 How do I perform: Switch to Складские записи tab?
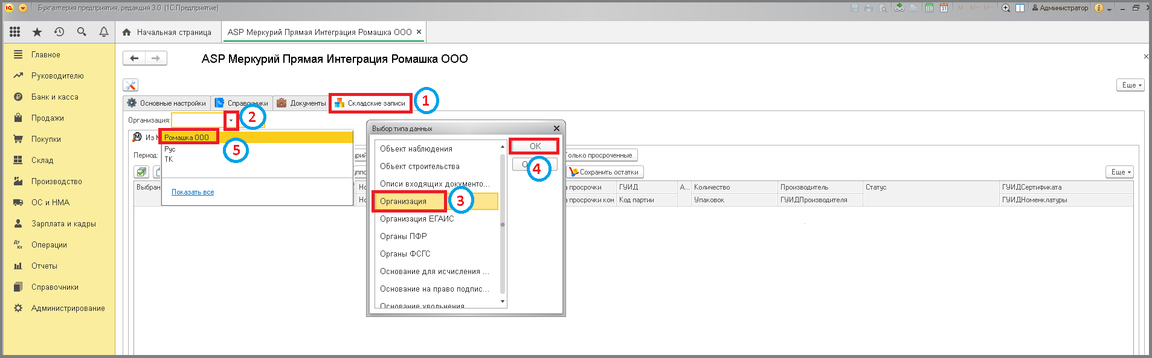tap(370, 103)
